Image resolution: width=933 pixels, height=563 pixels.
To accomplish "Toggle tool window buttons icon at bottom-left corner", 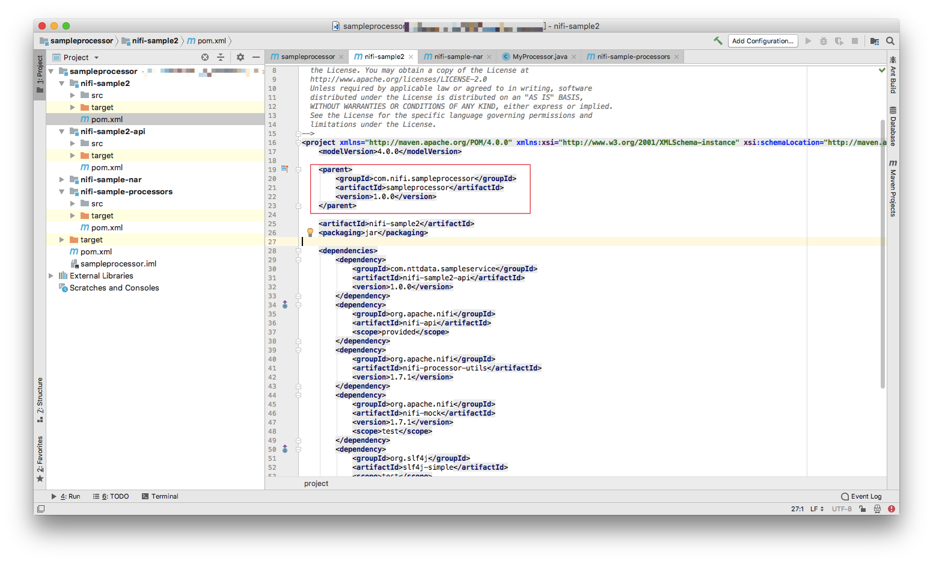I will tap(41, 509).
